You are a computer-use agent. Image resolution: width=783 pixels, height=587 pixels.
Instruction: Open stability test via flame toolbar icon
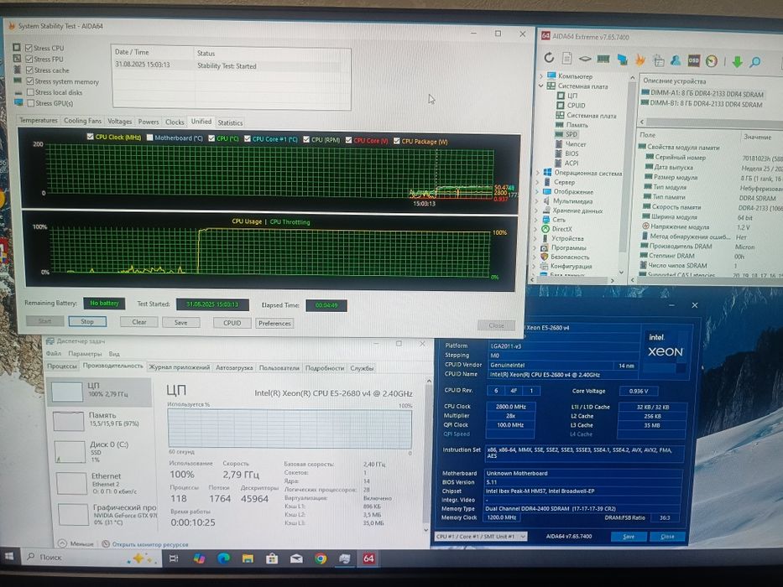pyautogui.click(x=640, y=60)
